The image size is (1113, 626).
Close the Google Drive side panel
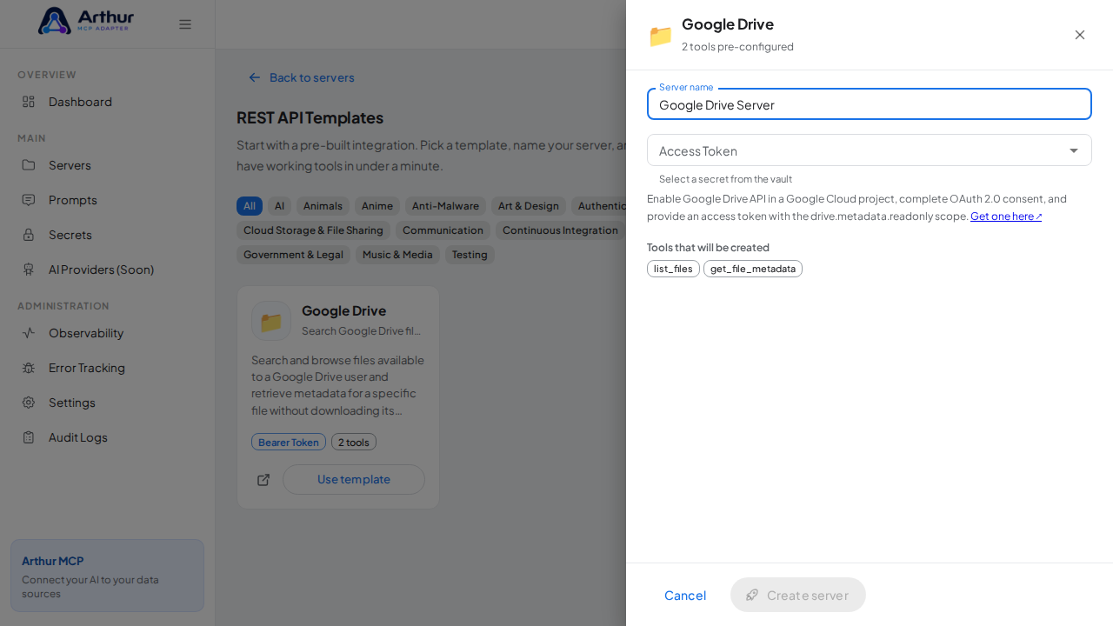click(1080, 35)
